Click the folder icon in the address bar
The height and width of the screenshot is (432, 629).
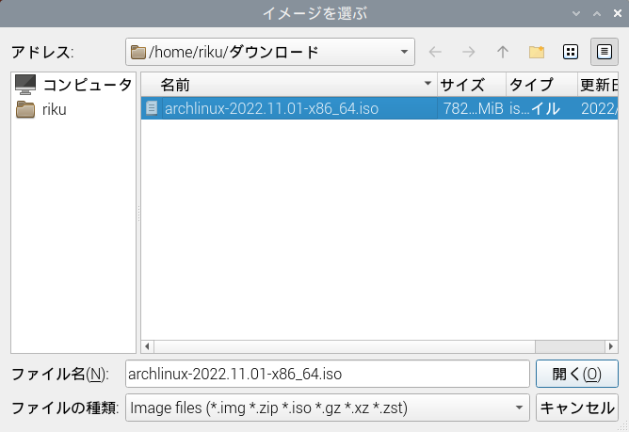pyautogui.click(x=138, y=52)
